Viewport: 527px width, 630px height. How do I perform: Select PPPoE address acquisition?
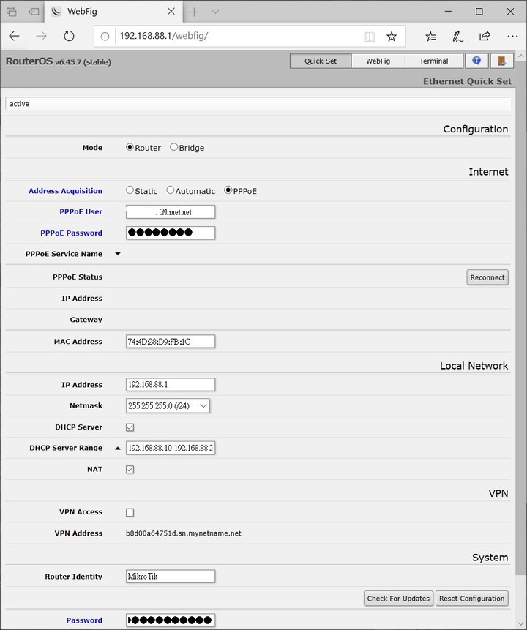pyautogui.click(x=228, y=190)
